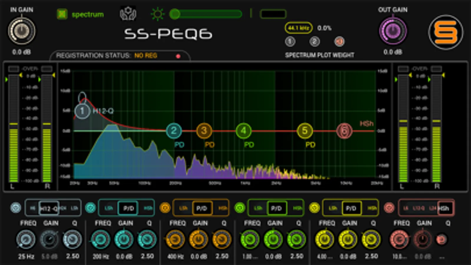The width and height of the screenshot is (471, 265).
Task: Select spectrum plot weight 3
Action: coord(339,42)
